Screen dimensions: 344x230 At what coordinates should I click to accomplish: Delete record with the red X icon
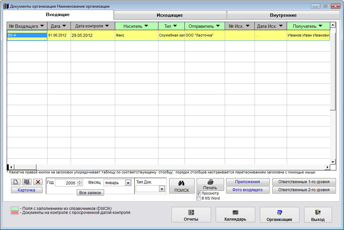[x=38, y=182]
